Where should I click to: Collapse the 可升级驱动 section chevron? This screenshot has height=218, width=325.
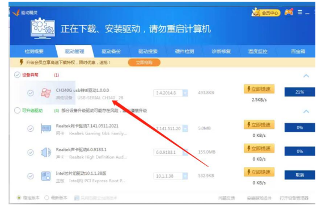pyautogui.click(x=306, y=111)
